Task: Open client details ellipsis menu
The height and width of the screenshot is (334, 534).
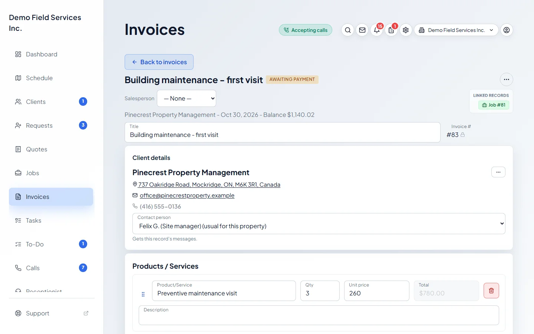Action: click(x=498, y=172)
